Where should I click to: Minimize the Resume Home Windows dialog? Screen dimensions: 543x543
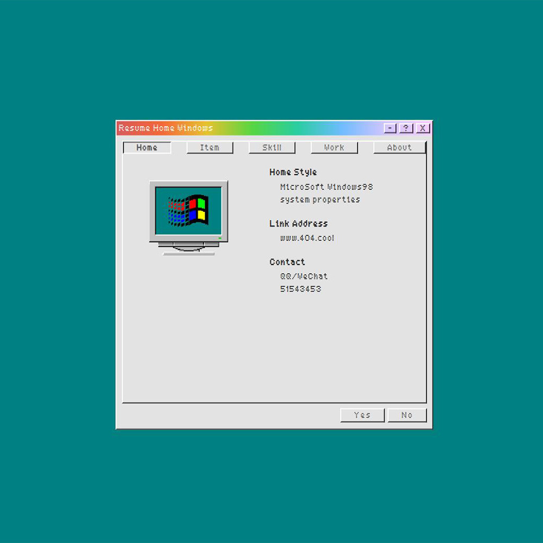tap(390, 128)
